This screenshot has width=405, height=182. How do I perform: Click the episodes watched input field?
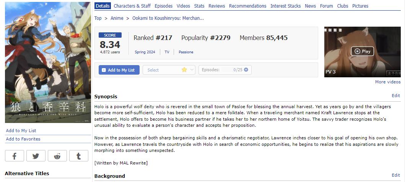226,70
